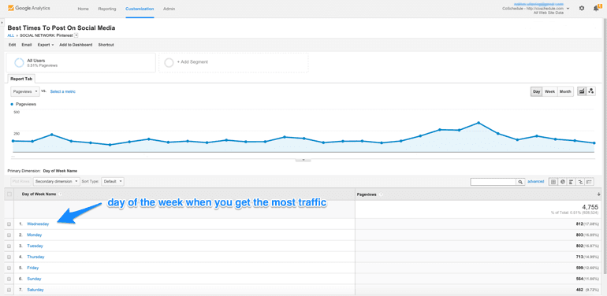Viewport: 607px width, 296px height.
Task: Check the Sunday row checkbox
Action: coord(9,279)
